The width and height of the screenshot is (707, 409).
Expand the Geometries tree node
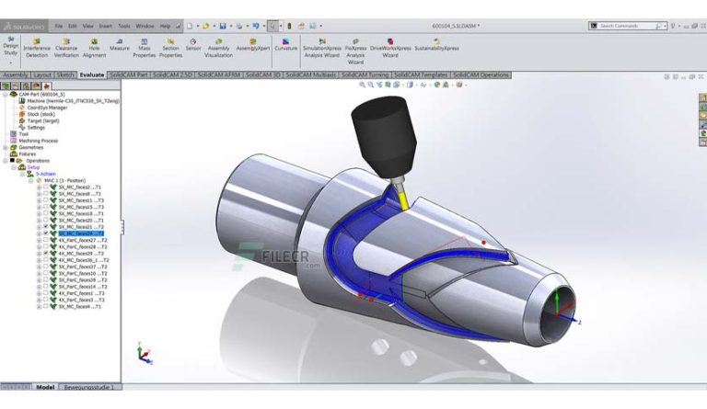[6, 148]
